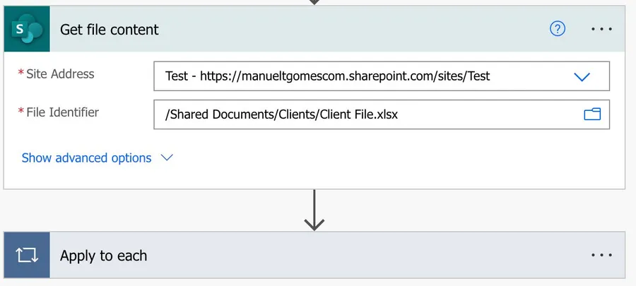Expand the Apply to each step title

[103, 256]
